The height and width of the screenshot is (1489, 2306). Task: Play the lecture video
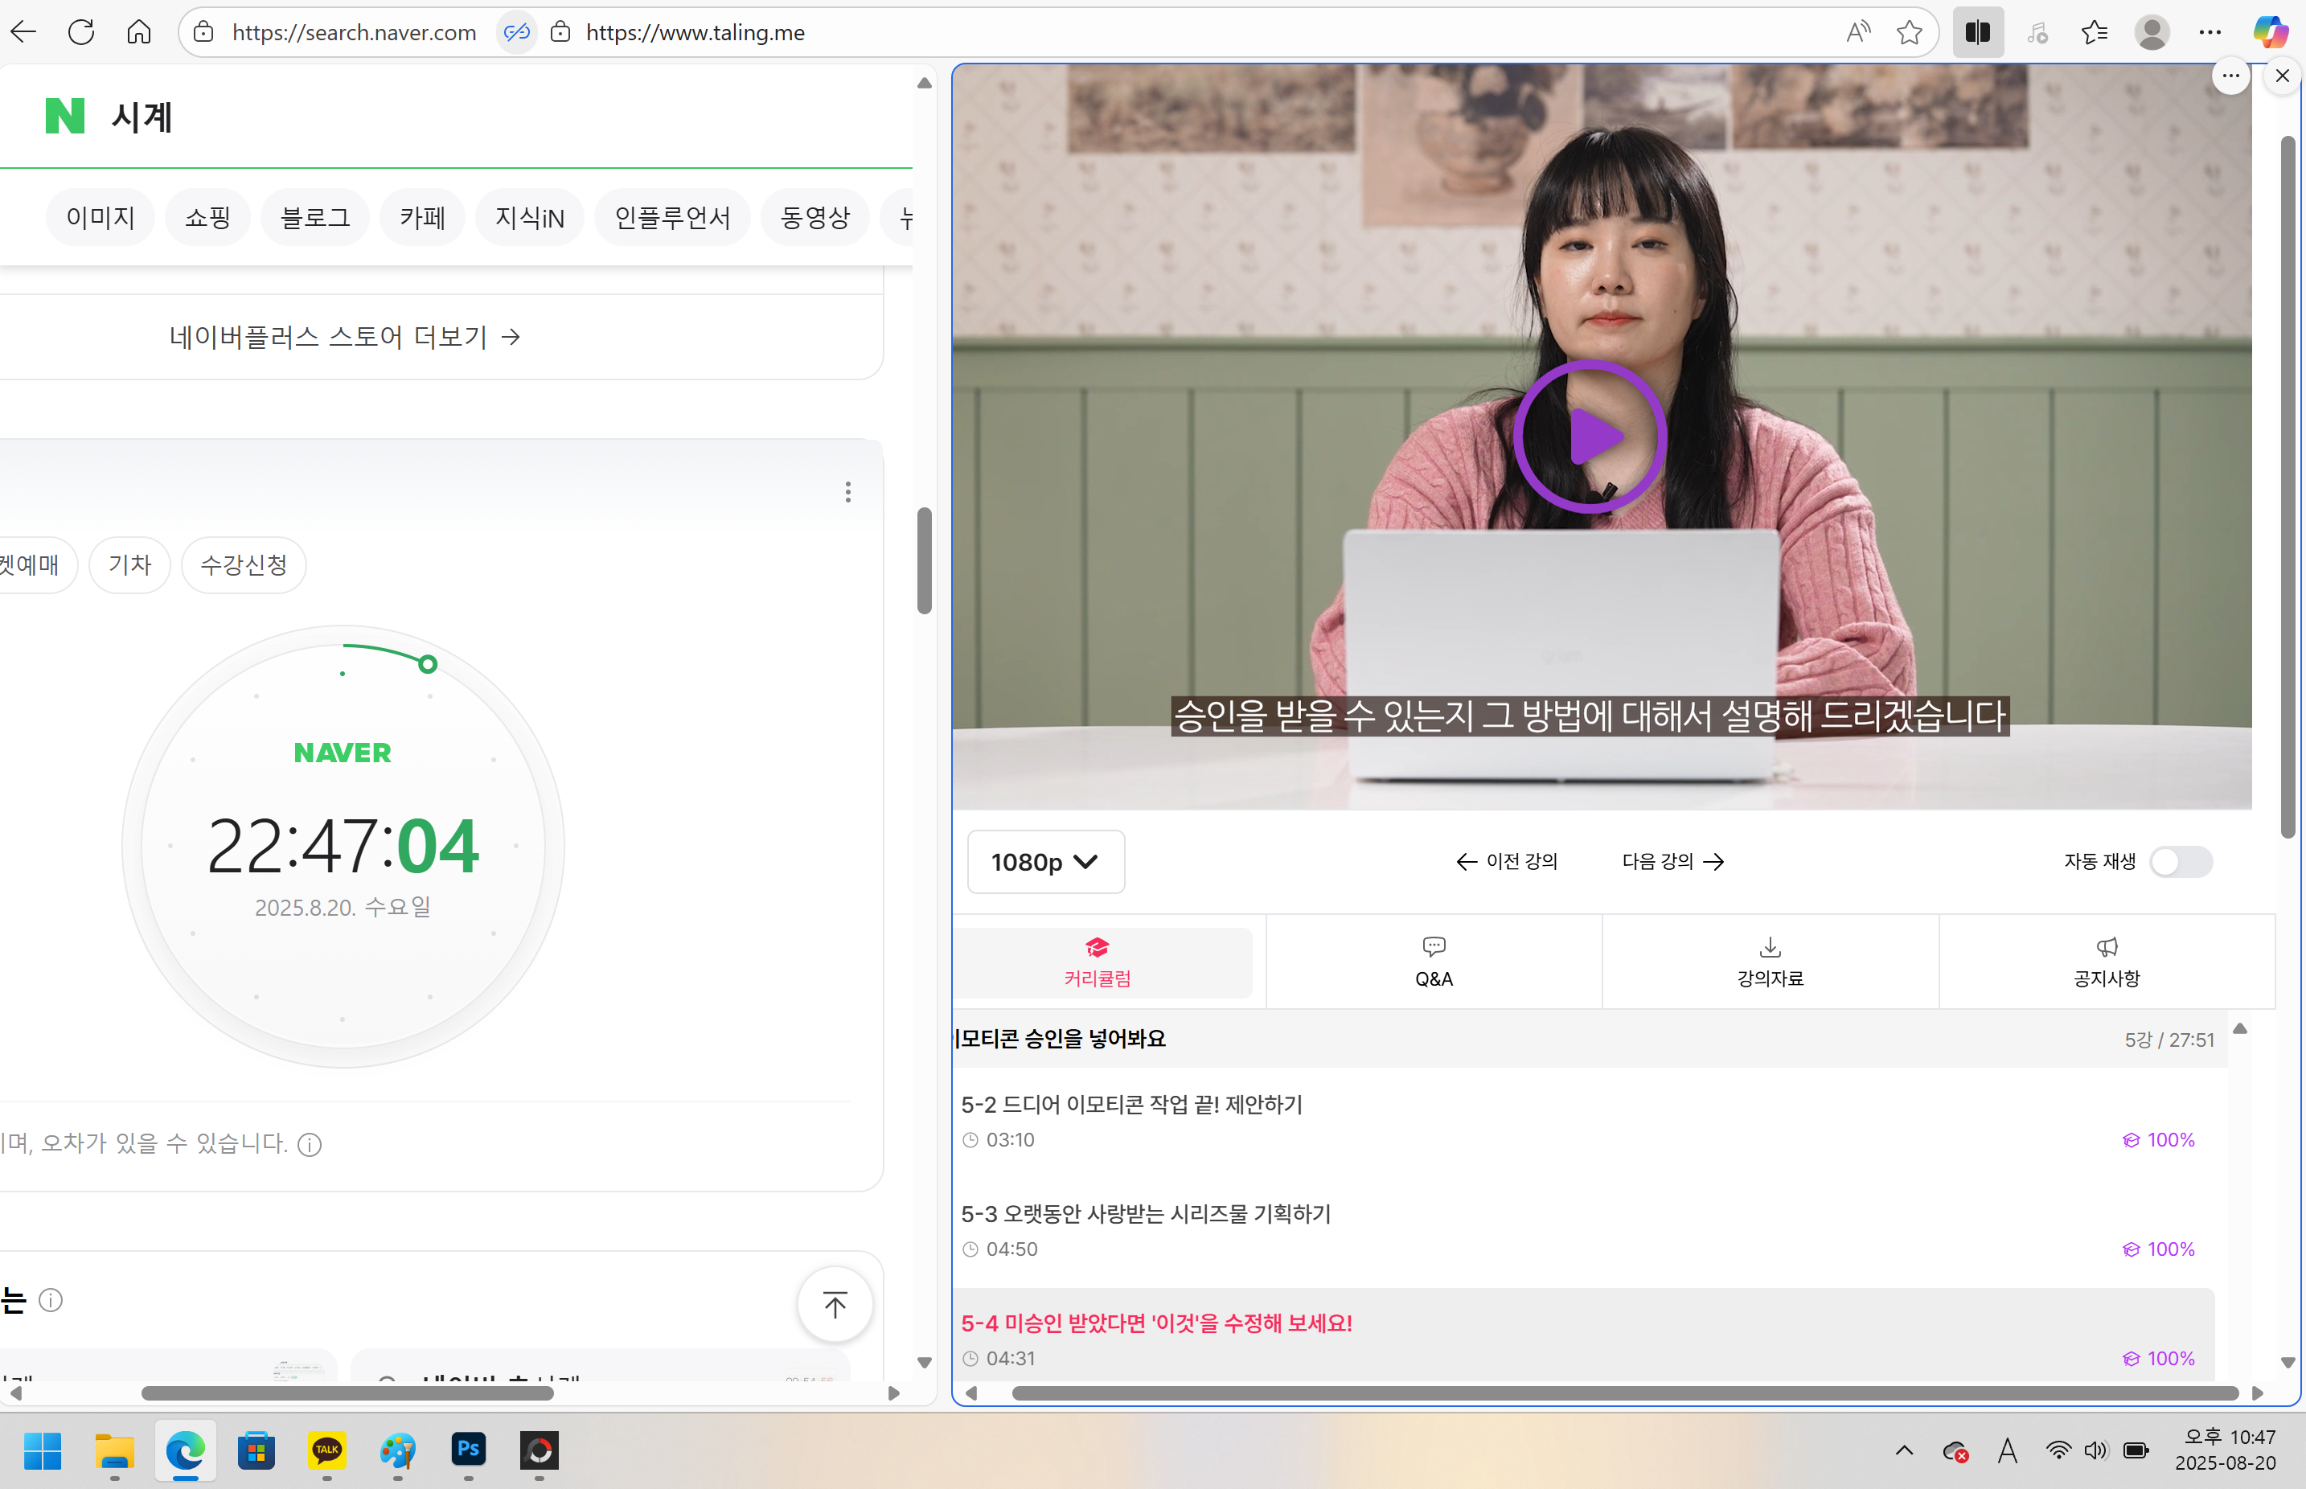(1590, 437)
